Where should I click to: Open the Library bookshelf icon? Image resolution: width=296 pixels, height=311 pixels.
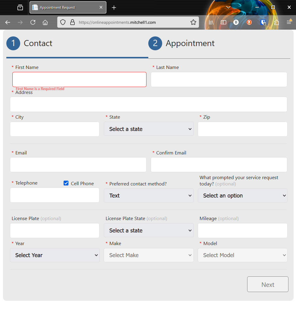point(211,22)
